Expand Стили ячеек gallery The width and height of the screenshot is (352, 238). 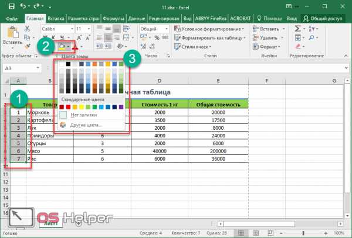click(x=193, y=47)
